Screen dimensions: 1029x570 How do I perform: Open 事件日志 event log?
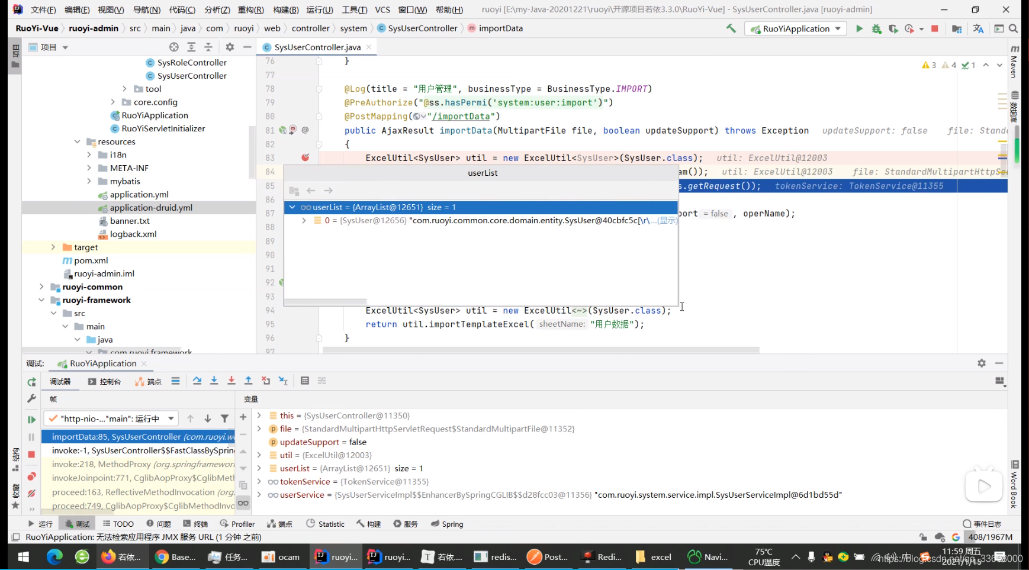982,524
